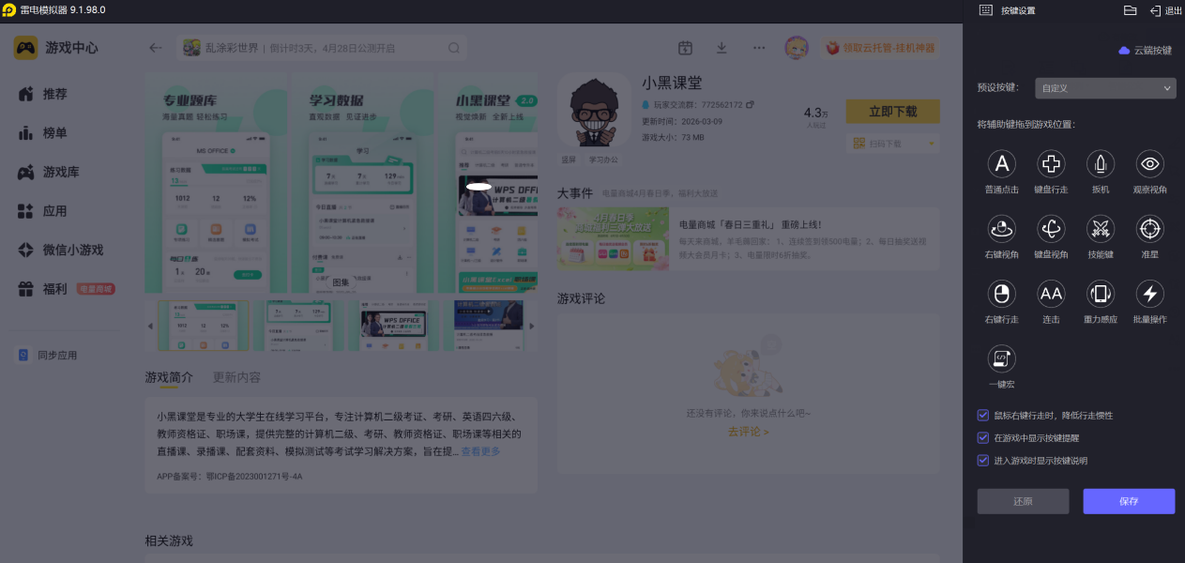Image resolution: width=1185 pixels, height=563 pixels.
Task: Click the 还原 button
Action: coord(1023,501)
